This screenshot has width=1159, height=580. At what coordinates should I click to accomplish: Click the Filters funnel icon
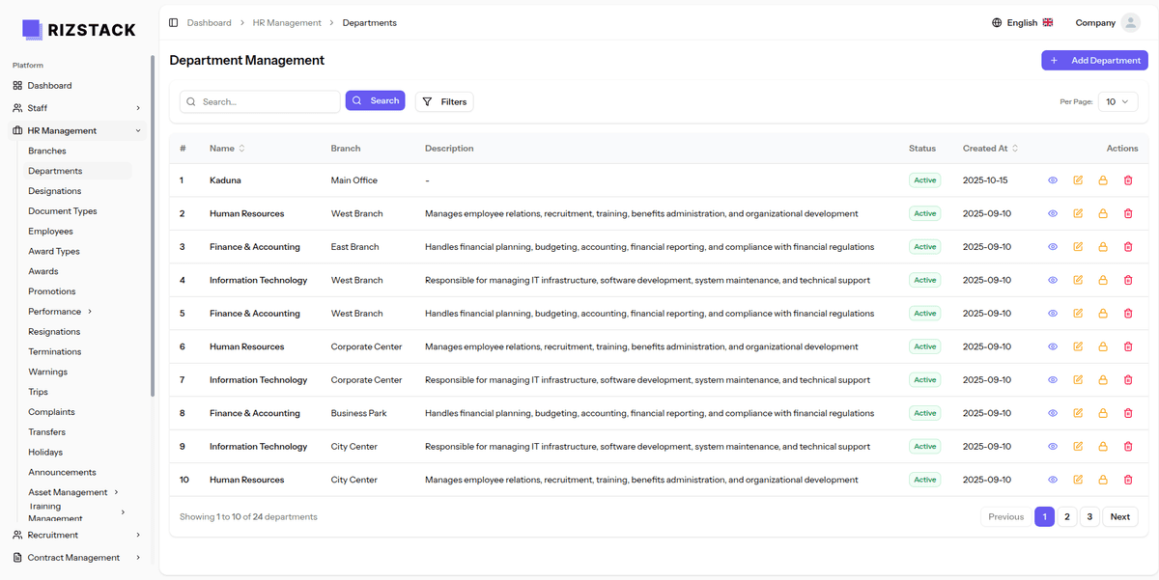pos(426,100)
